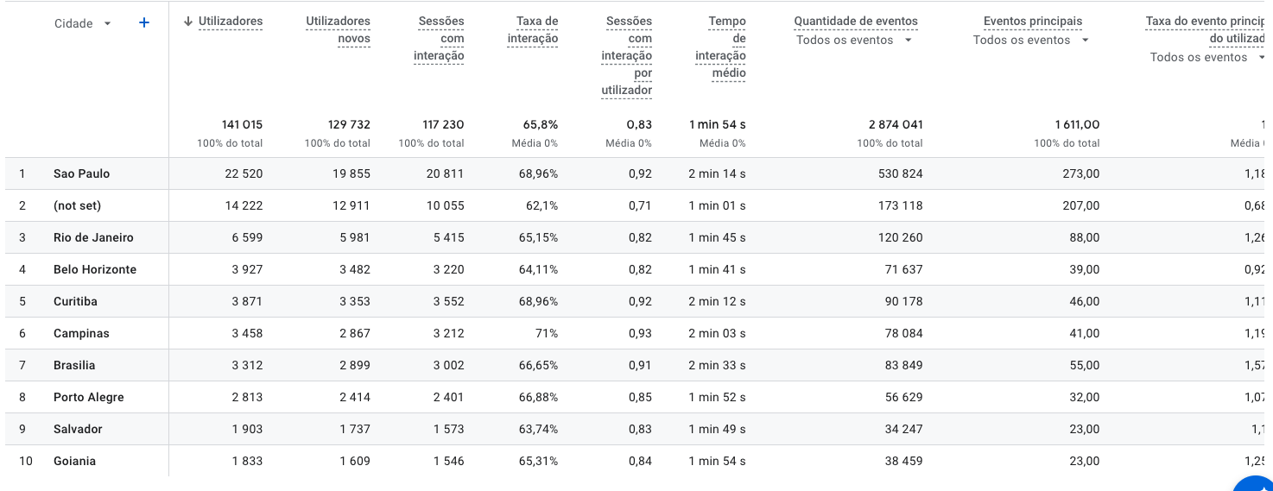Open the Cidade dimension dropdown
The height and width of the screenshot is (491, 1273).
coord(82,23)
